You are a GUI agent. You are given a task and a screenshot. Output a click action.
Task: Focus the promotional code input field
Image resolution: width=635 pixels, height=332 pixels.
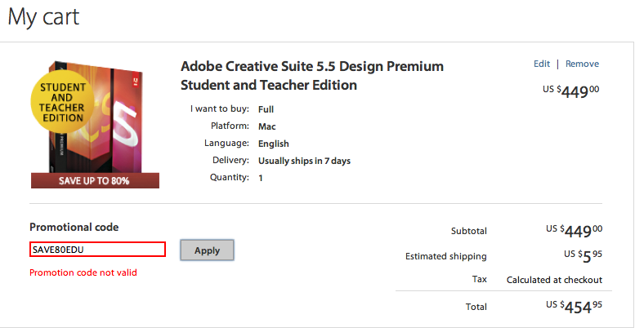(97, 250)
